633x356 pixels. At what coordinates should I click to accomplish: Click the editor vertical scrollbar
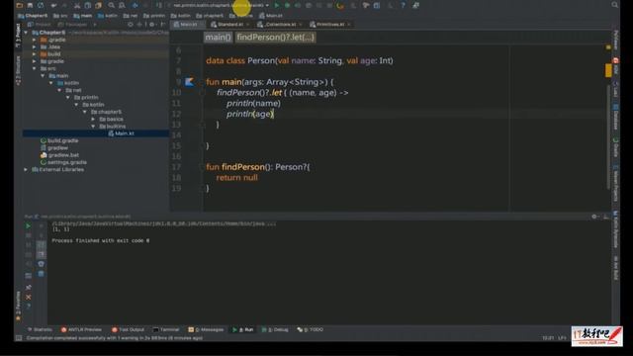[x=608, y=137]
